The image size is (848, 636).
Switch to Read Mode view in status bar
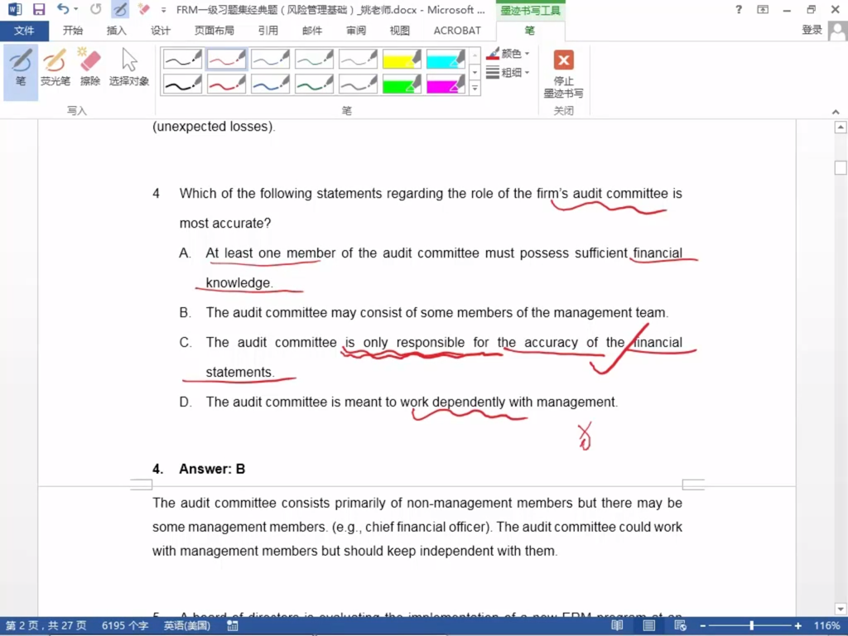pos(617,626)
